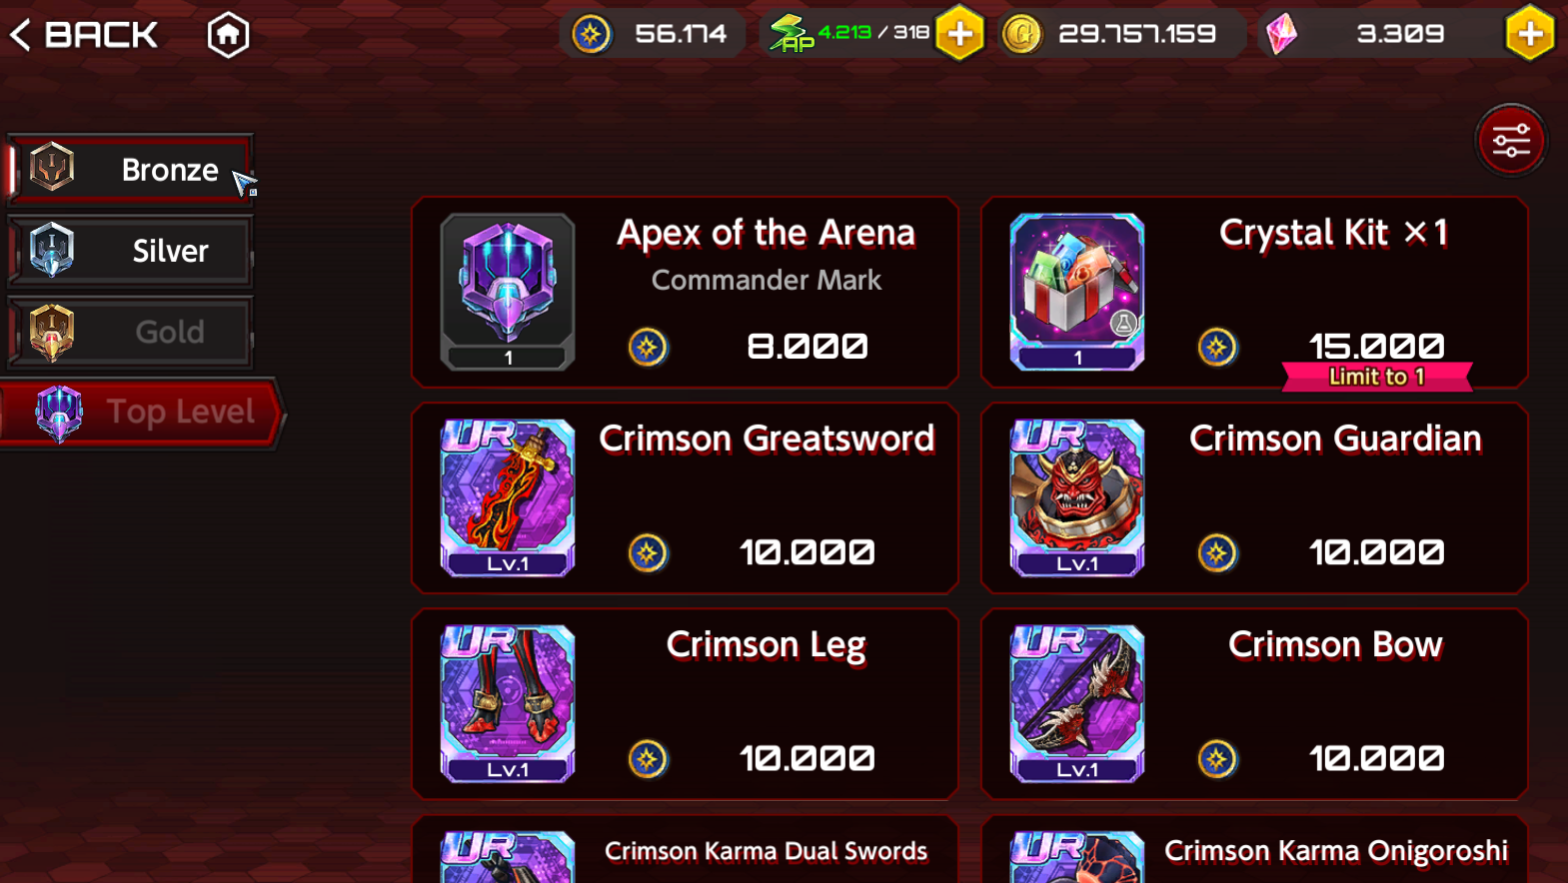This screenshot has width=1568, height=883.
Task: Select the Crystal Kit gift thumbnail
Action: [1077, 292]
